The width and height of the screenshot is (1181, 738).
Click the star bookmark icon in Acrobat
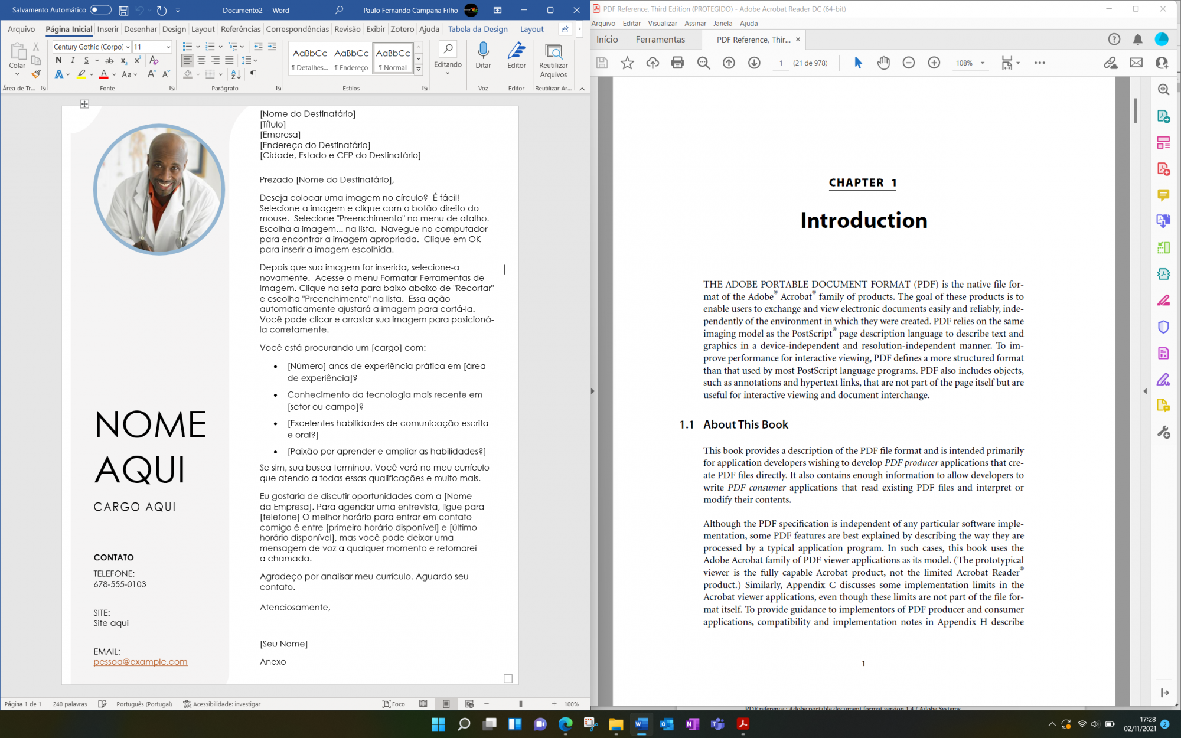627,63
